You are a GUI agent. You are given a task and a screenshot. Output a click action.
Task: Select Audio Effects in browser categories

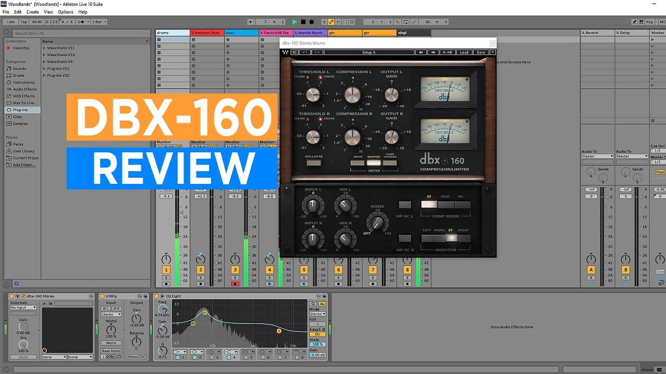pyautogui.click(x=24, y=89)
